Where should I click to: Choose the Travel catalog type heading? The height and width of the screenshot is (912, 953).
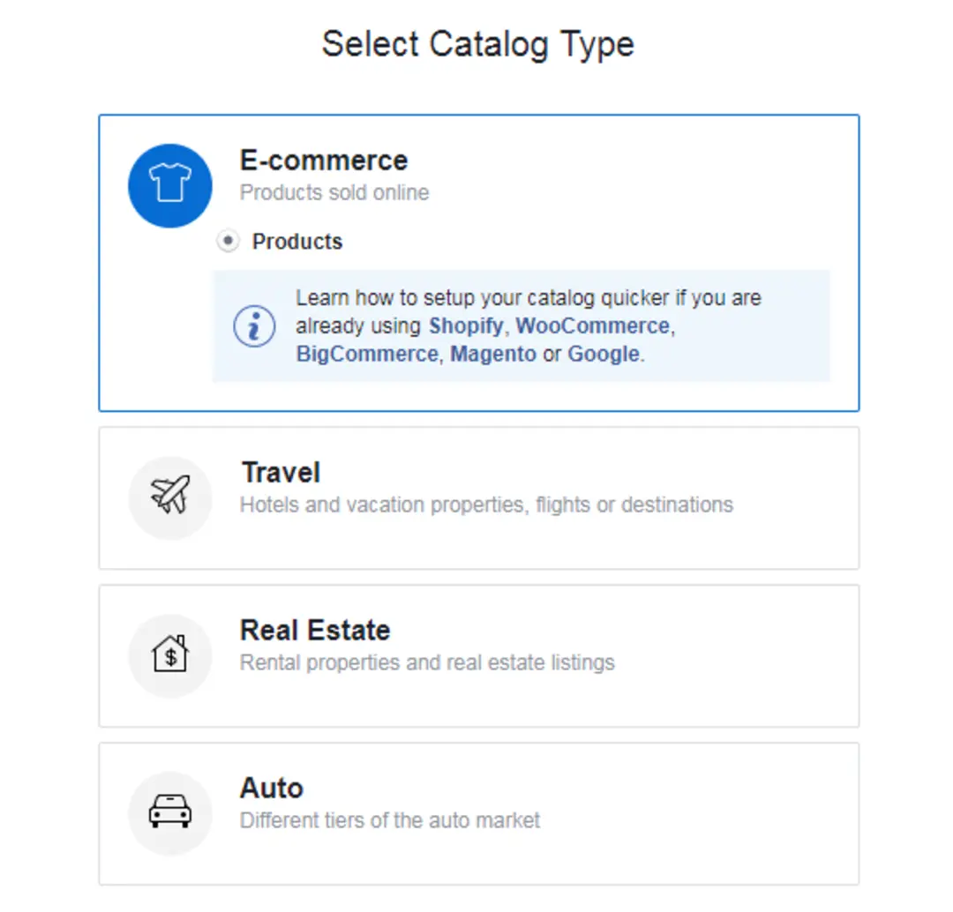click(281, 473)
